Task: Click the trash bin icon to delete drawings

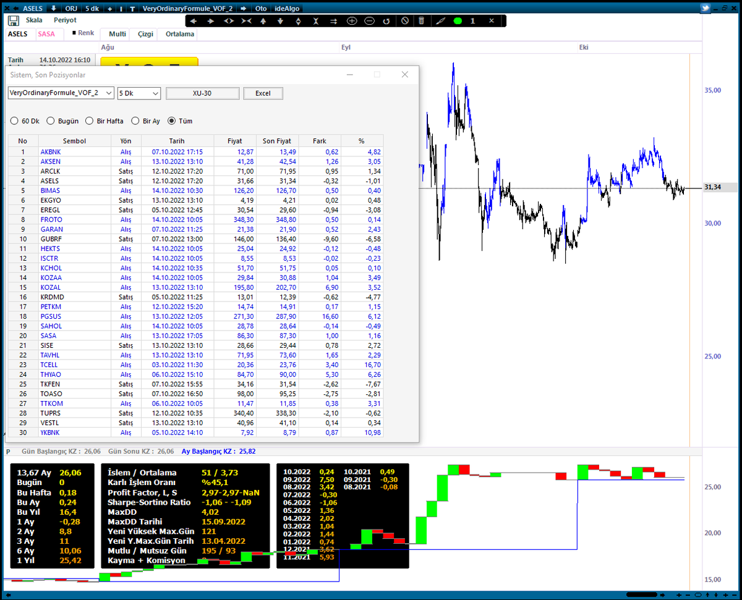Action: pyautogui.click(x=421, y=20)
